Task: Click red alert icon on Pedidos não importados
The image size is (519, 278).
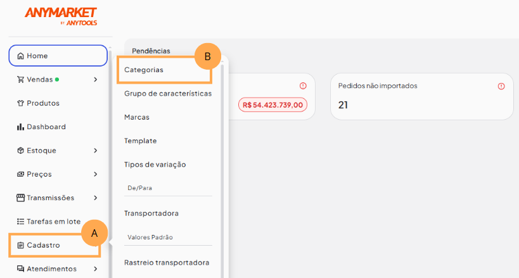Action: coord(501,86)
